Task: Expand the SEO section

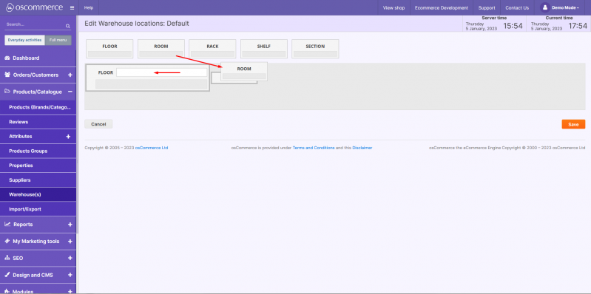Action: coord(70,259)
